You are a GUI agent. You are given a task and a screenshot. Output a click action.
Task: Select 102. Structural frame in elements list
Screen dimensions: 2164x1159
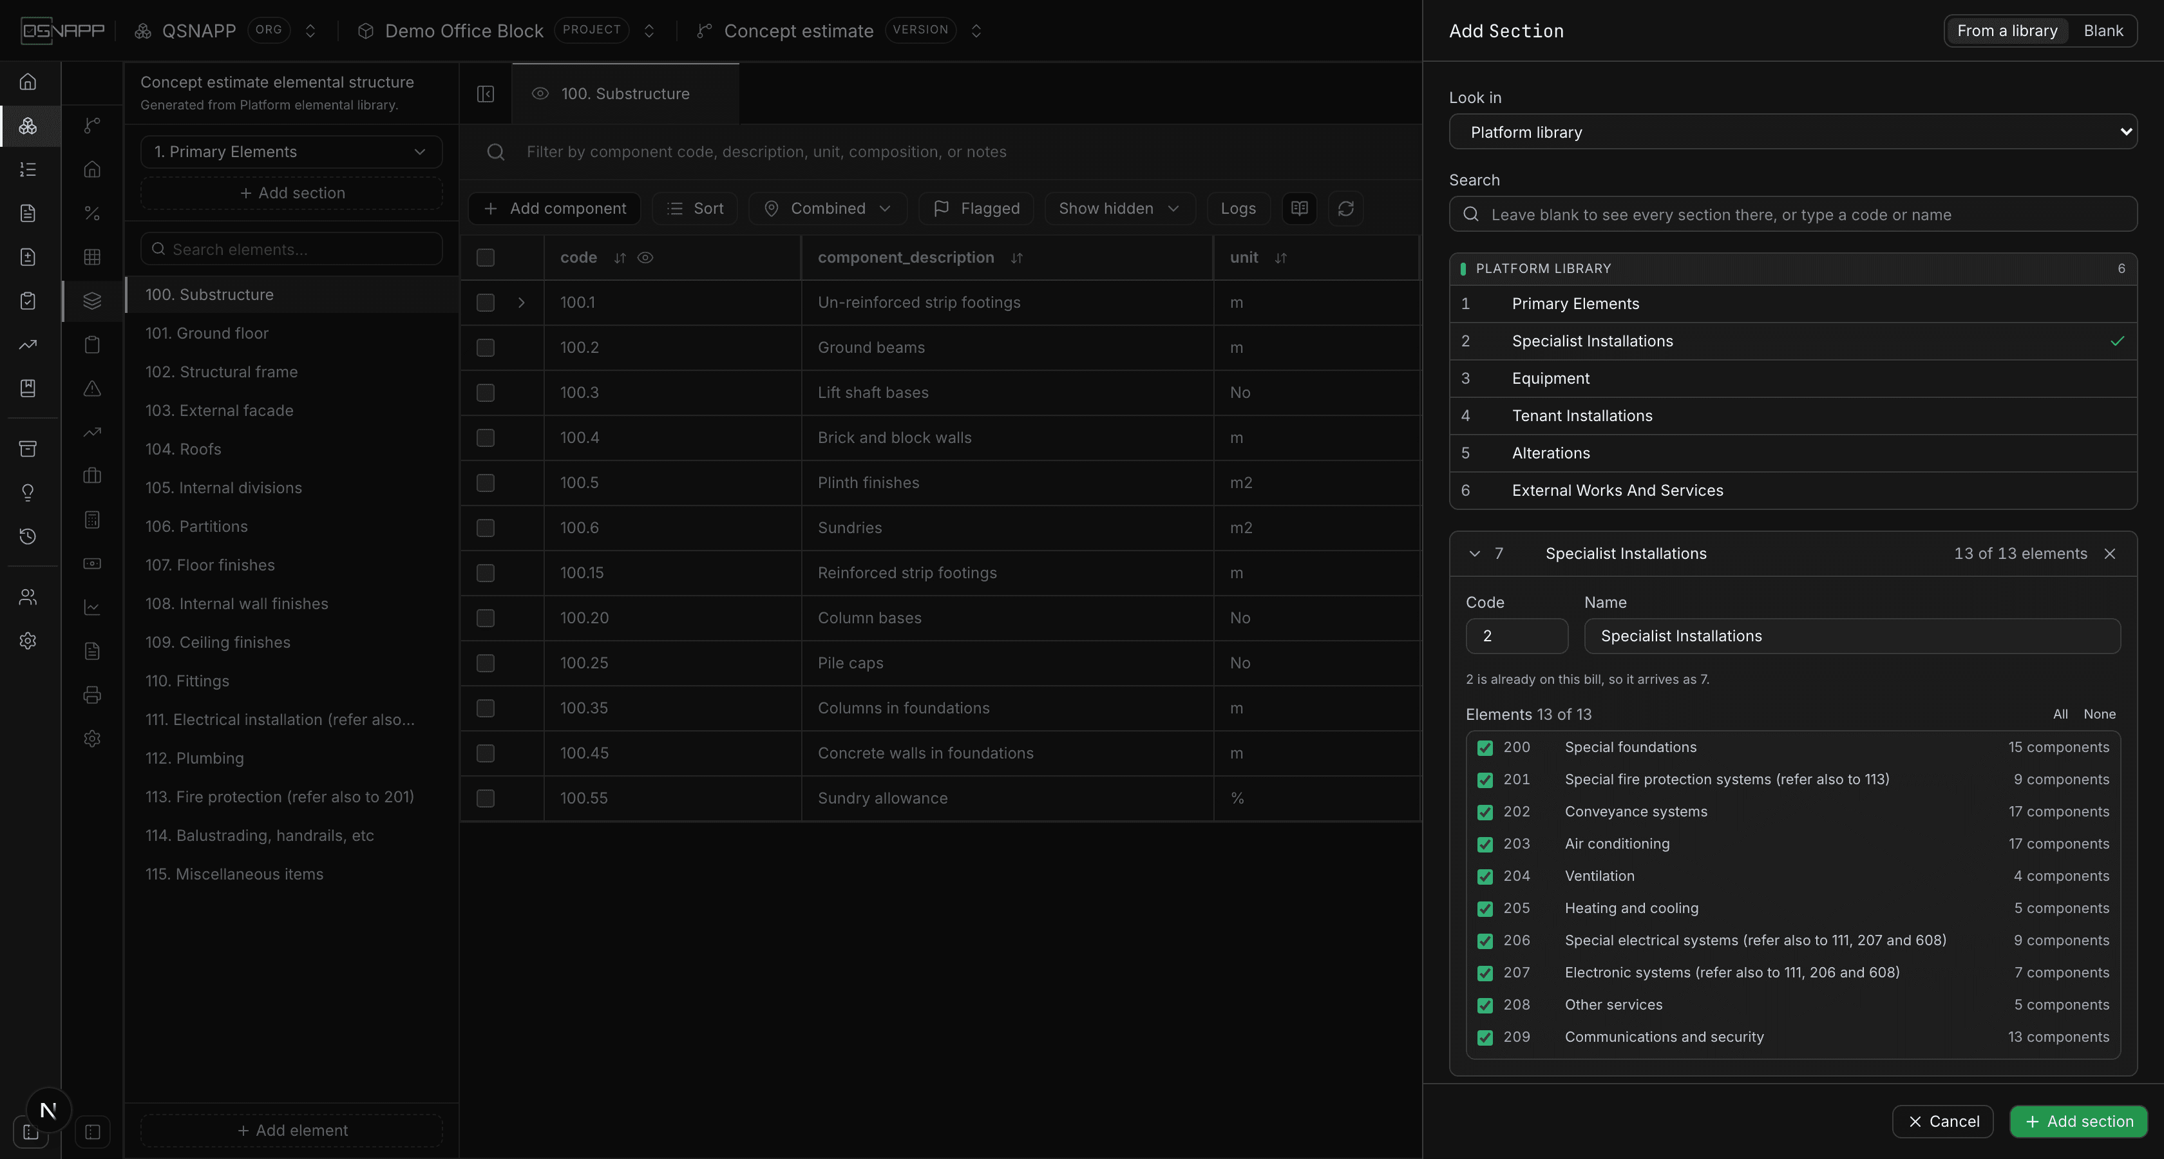(292, 372)
